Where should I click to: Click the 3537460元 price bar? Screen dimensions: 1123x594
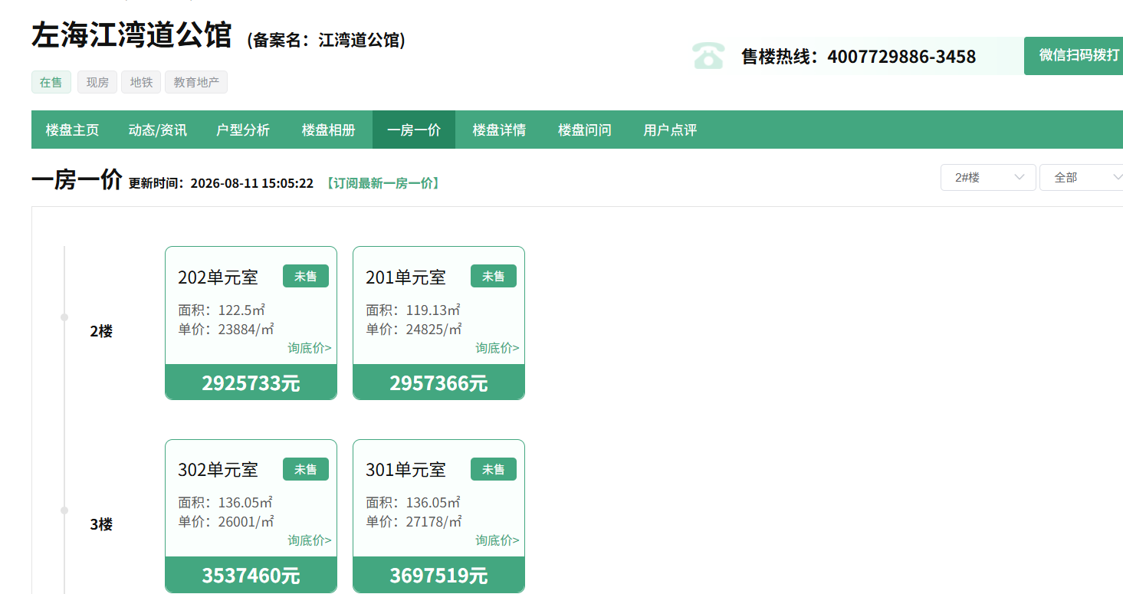[251, 575]
